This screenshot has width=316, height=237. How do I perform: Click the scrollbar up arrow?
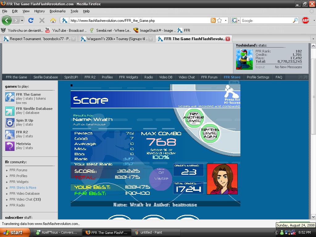314,46
